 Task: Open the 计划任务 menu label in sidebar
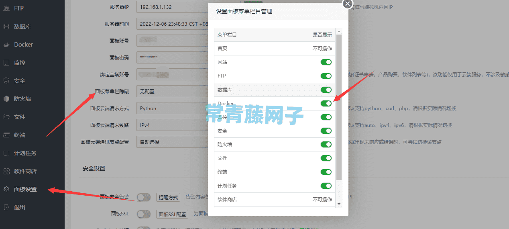(x=25, y=153)
